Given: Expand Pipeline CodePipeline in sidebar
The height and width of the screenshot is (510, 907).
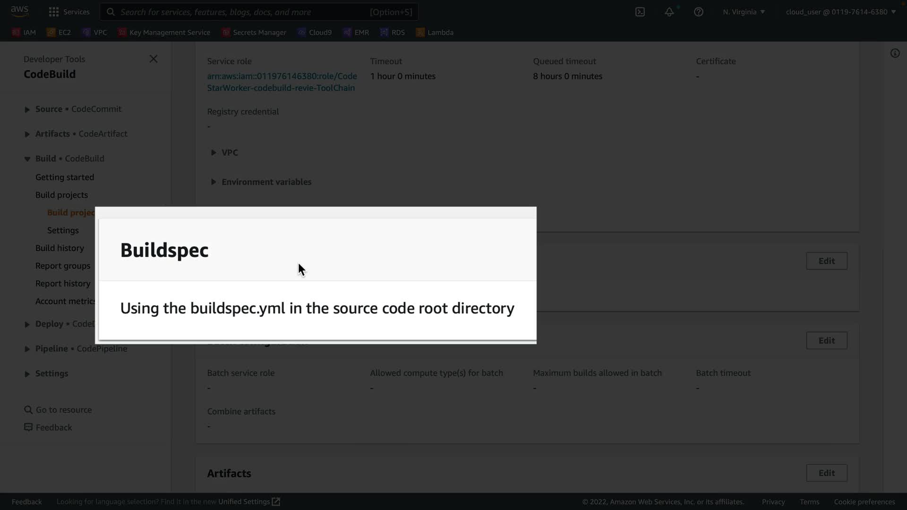Looking at the screenshot, I should (27, 349).
